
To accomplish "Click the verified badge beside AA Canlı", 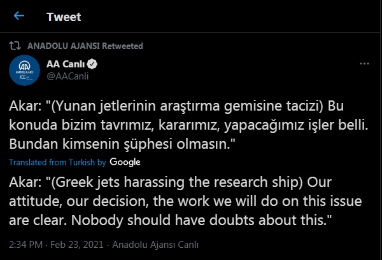I will pos(92,64).
